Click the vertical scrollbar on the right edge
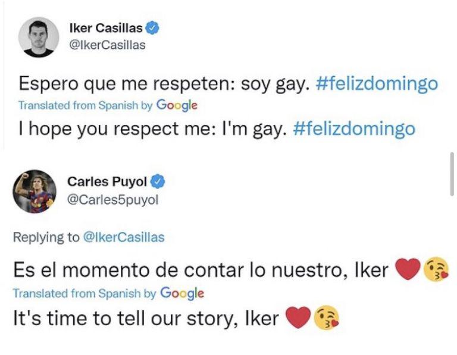The width and height of the screenshot is (457, 355). (452, 172)
